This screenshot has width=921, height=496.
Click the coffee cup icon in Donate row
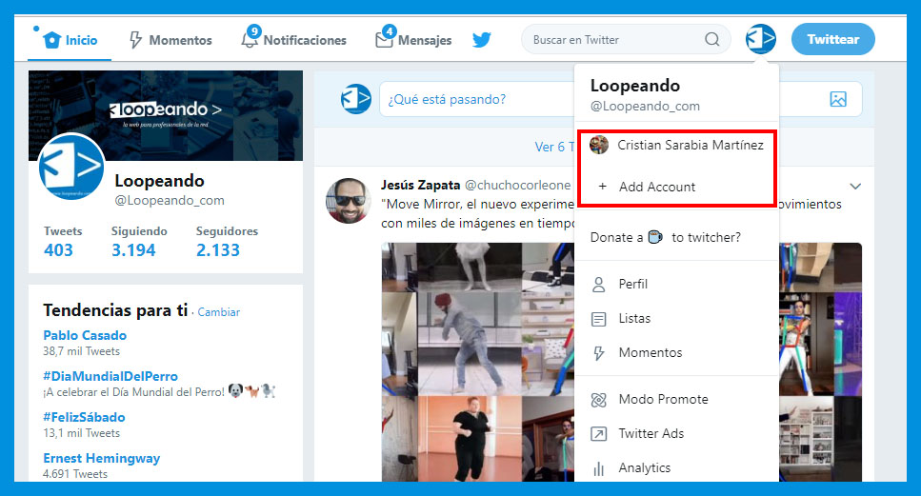(x=655, y=237)
